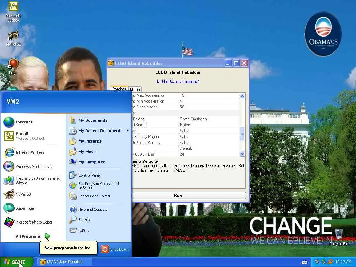
Task: Expand My Recent Documents submenu
Action: point(99,131)
